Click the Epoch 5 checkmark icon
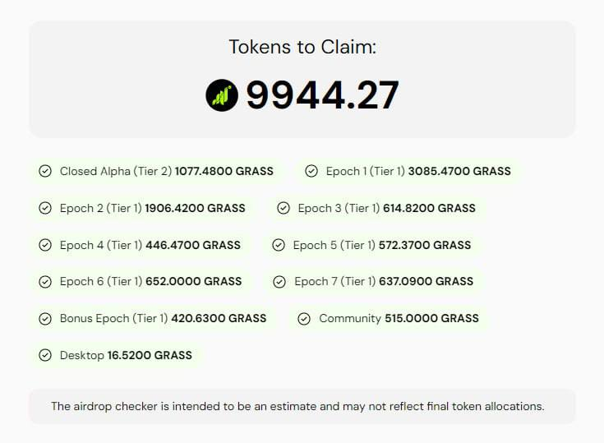 click(x=279, y=245)
